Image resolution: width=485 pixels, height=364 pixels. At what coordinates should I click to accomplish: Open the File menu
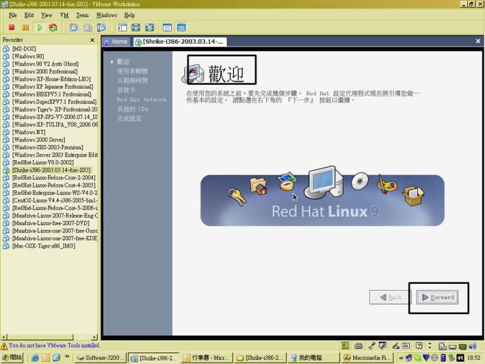point(13,15)
